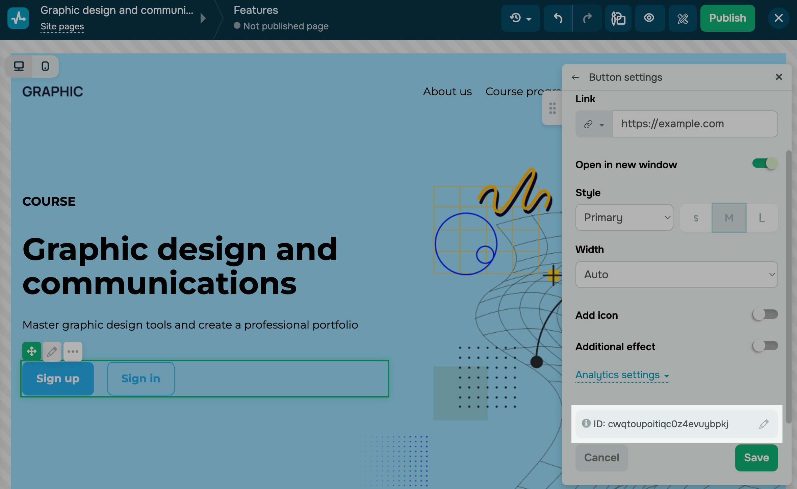Enable the Add icon toggle
797x489 pixels.
click(765, 315)
